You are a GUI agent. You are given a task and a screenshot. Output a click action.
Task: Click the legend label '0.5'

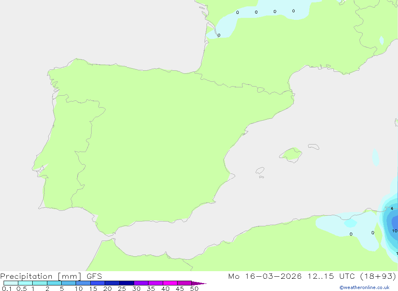[21, 289]
